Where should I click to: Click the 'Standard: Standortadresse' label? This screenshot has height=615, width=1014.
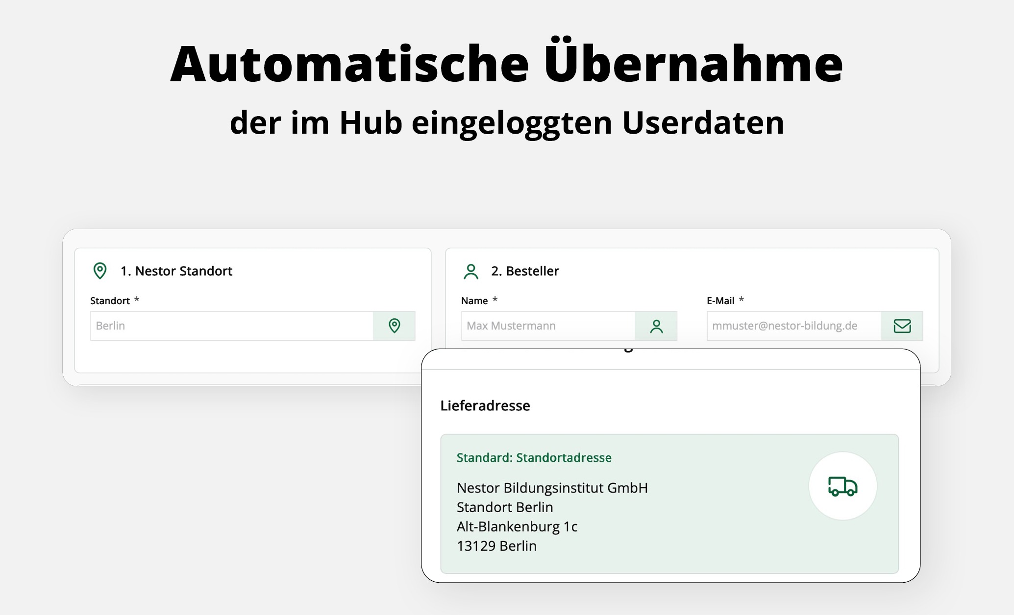pos(534,457)
